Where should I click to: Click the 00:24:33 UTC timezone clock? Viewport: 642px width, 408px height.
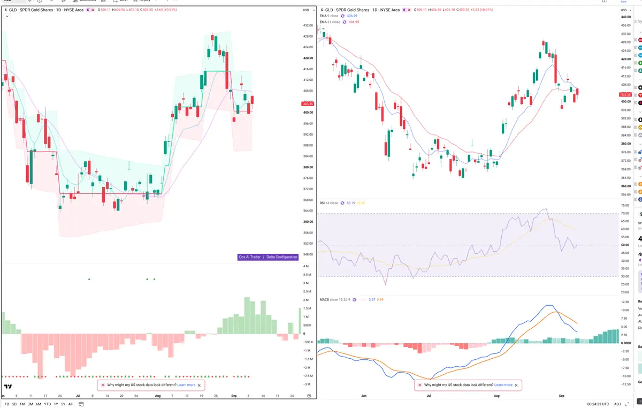point(598,404)
